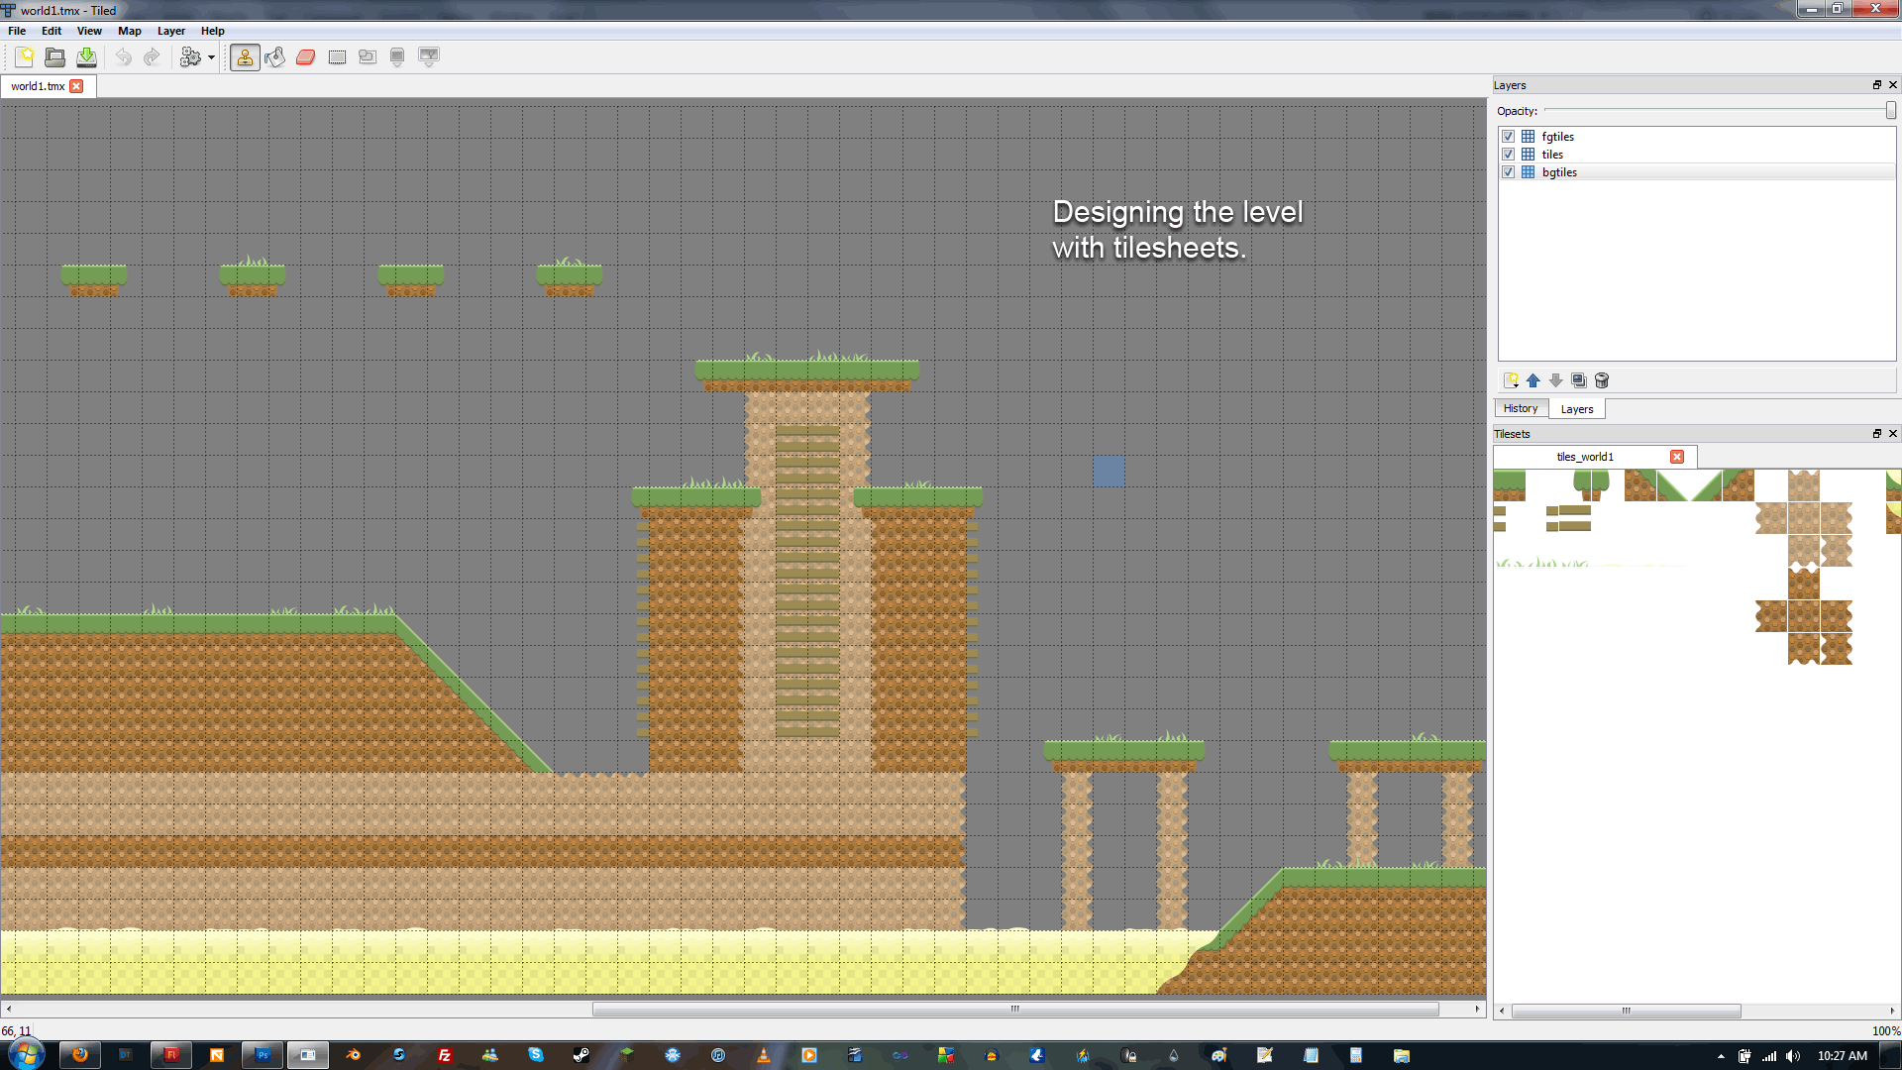
Task: Save the map with the green arrow icon
Action: click(x=86, y=57)
